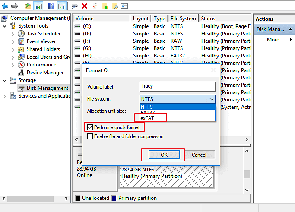The height and width of the screenshot is (212, 295).
Task: Click the Device Manager icon in tree
Action: coord(21,73)
